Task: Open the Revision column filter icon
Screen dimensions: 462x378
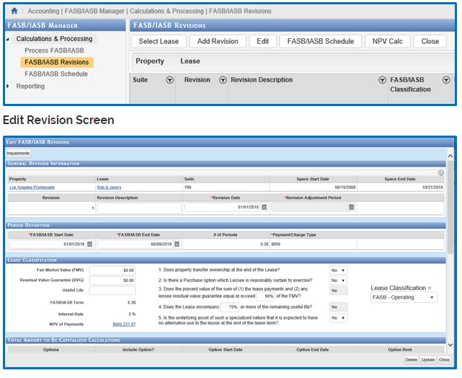Action: (x=223, y=80)
